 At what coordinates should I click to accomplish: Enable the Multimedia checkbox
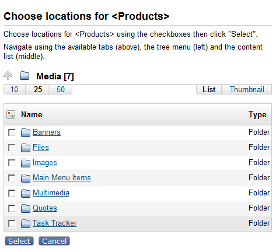(x=12, y=193)
